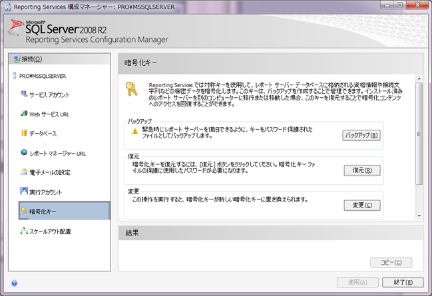This screenshot has height=296, width=432.
Task: Select the PRO¥MSSQLSERVER server node
Action: click(43, 76)
